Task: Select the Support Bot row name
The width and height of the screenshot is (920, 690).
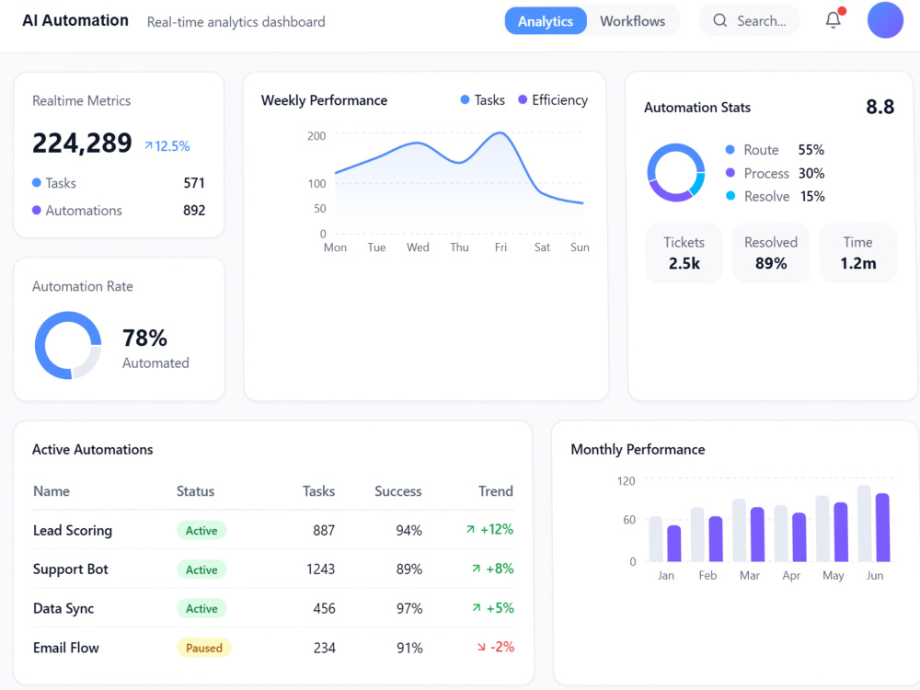Action: [71, 569]
